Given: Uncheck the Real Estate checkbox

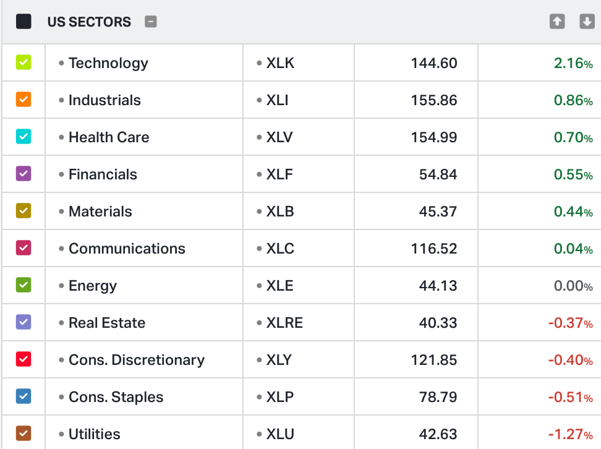Looking at the screenshot, I should pos(23,322).
